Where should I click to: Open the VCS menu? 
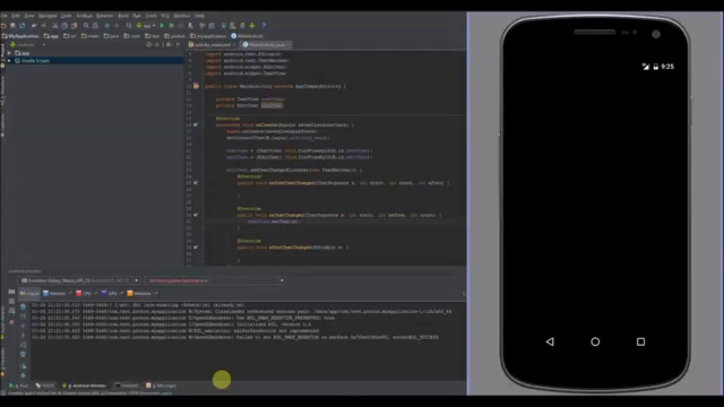(x=165, y=16)
